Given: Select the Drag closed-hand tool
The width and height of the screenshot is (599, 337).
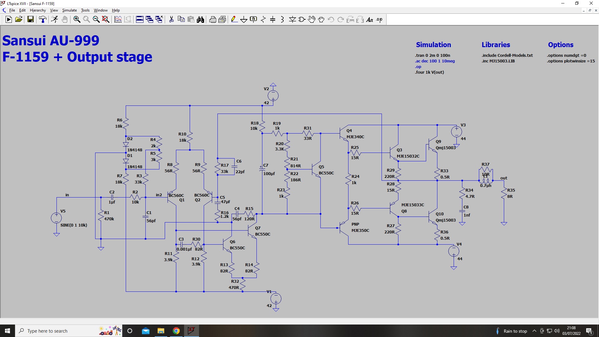Looking at the screenshot, I should [321, 20].
